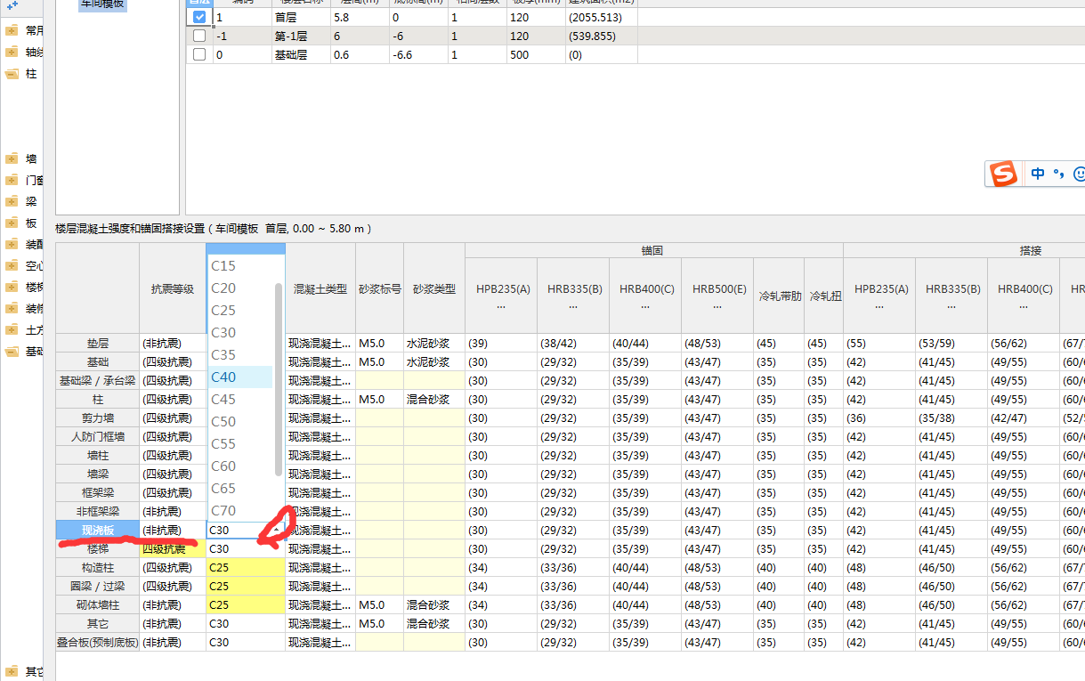
Task: Select the 垫层 row header
Action: (x=98, y=343)
